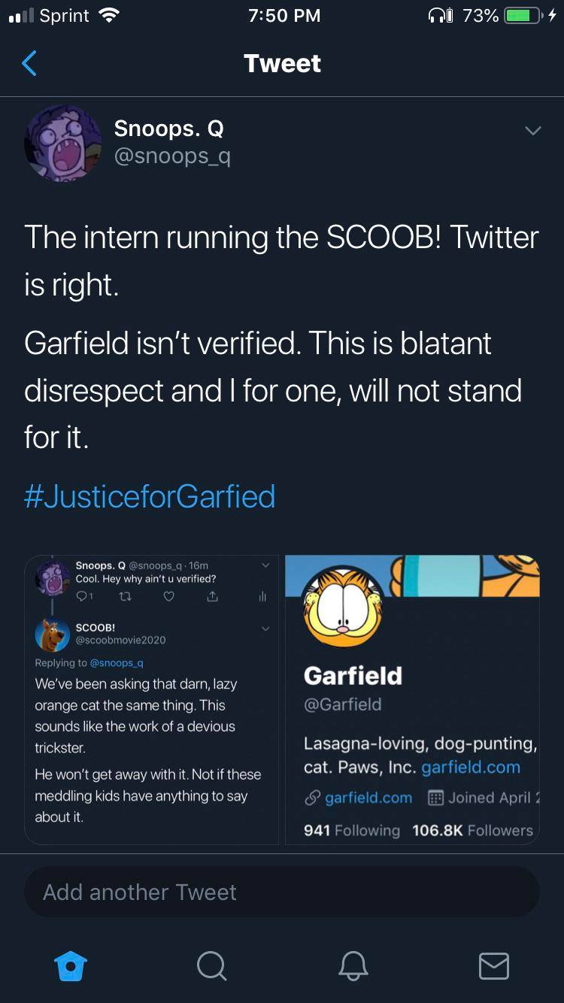Share the quoted tweet
This screenshot has height=1003, width=564.
click(212, 595)
